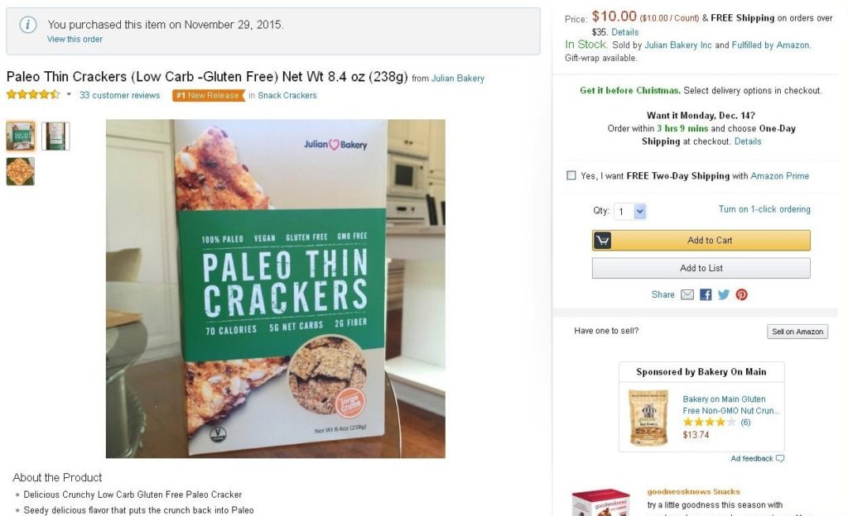Click Sell on Amazon button
The image size is (848, 516).
[797, 332]
